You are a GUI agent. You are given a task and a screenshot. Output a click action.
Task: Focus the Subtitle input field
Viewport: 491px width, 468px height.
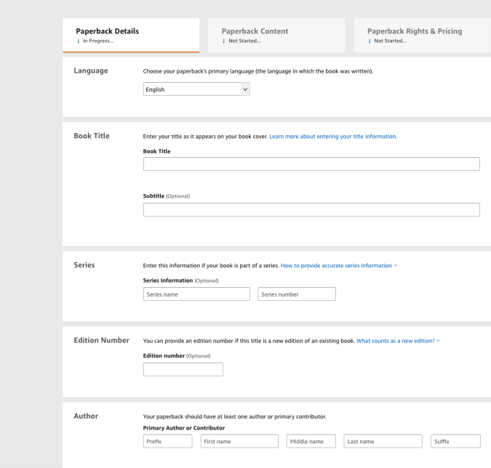[311, 210]
